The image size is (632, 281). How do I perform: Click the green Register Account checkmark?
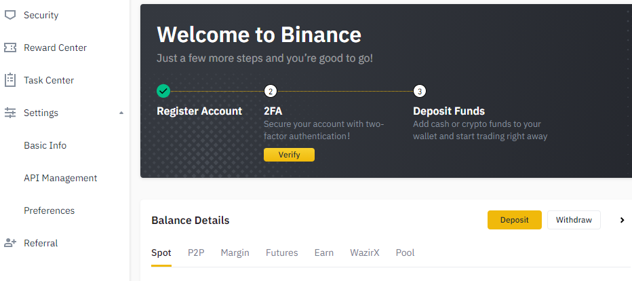point(163,91)
